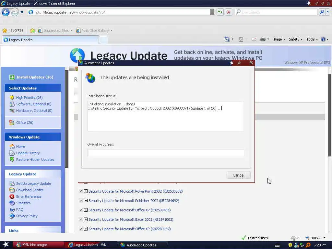This screenshot has width=332, height=249.
Task: Uncheck Office XP KB2509461 update
Action: tap(81, 210)
